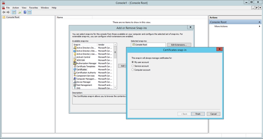
Task: Click the Description text box
Action: click(99, 99)
